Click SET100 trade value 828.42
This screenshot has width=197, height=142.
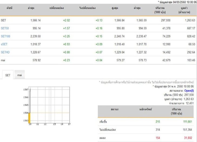coord(191,36)
